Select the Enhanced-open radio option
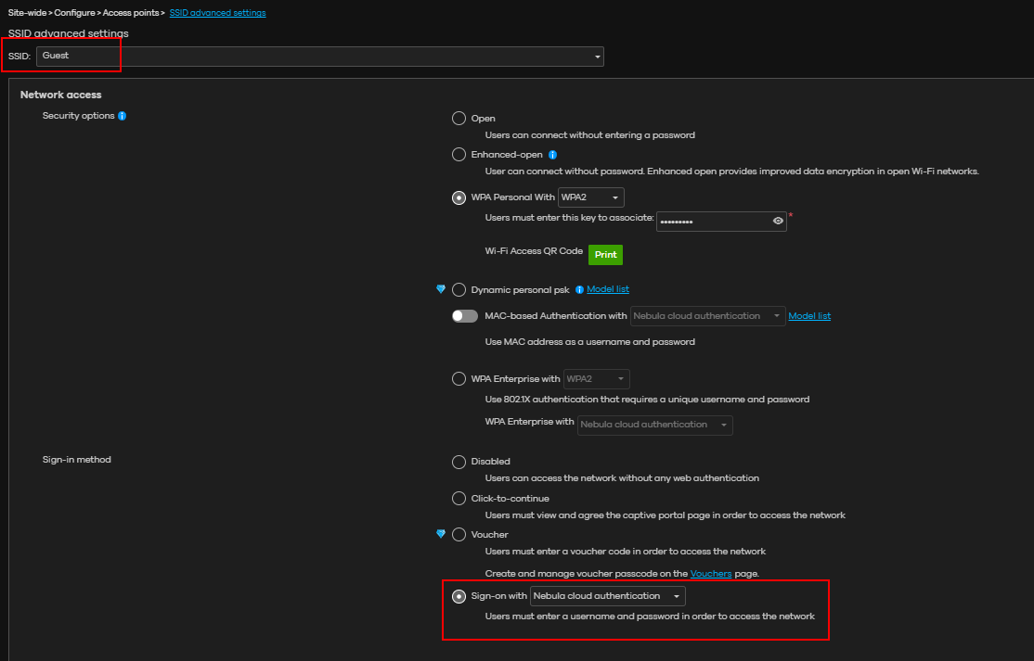 pos(459,155)
